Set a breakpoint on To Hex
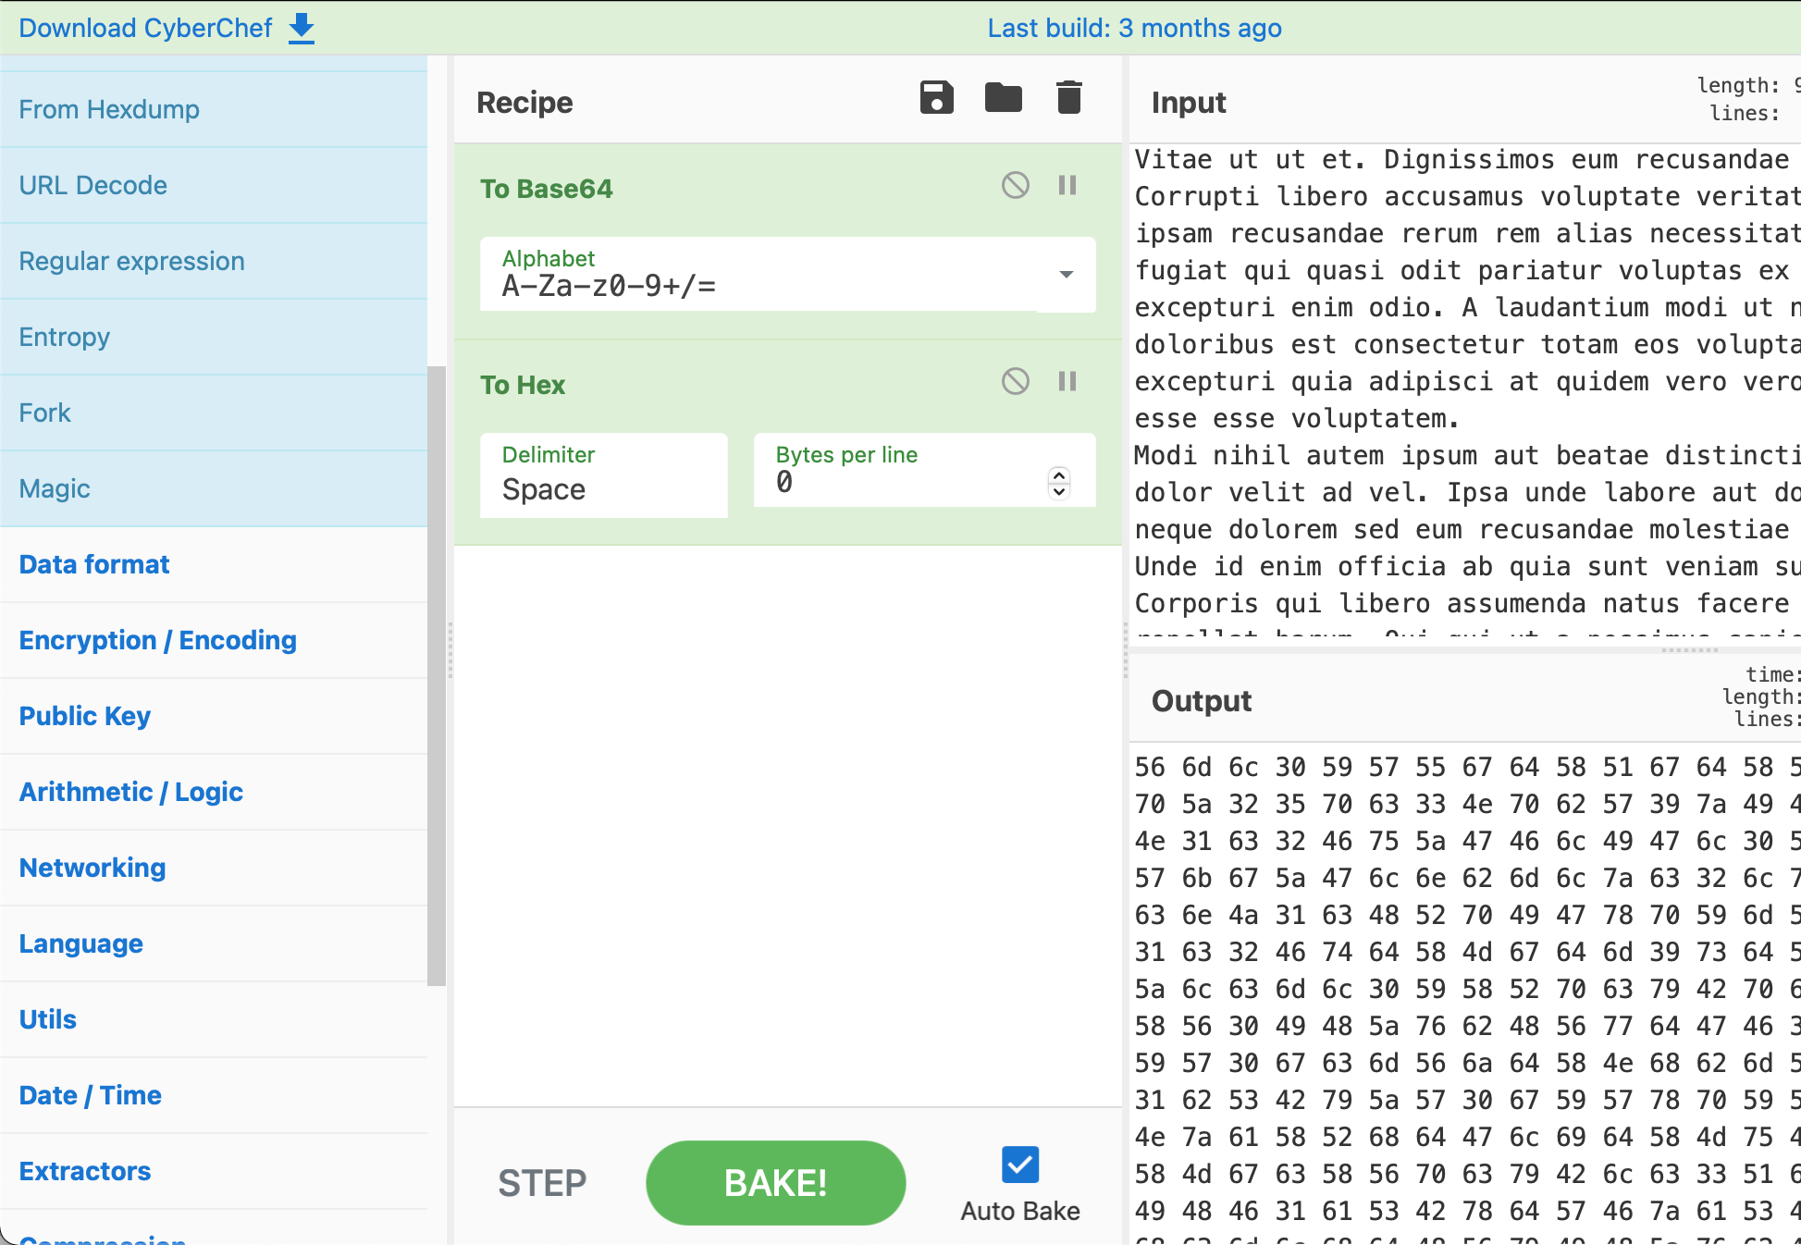Screen dimensions: 1801x1245 click(x=1067, y=382)
